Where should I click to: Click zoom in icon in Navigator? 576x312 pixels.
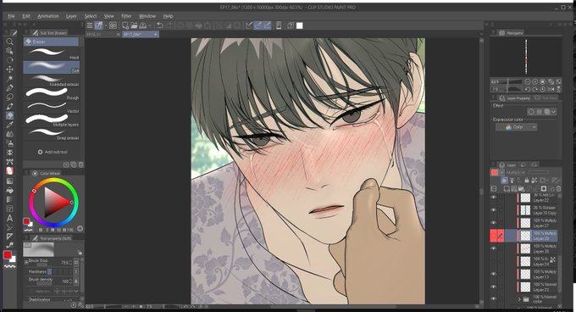coord(534,81)
